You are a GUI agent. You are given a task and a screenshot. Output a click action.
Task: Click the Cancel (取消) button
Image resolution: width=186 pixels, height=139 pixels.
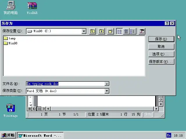(161, 47)
